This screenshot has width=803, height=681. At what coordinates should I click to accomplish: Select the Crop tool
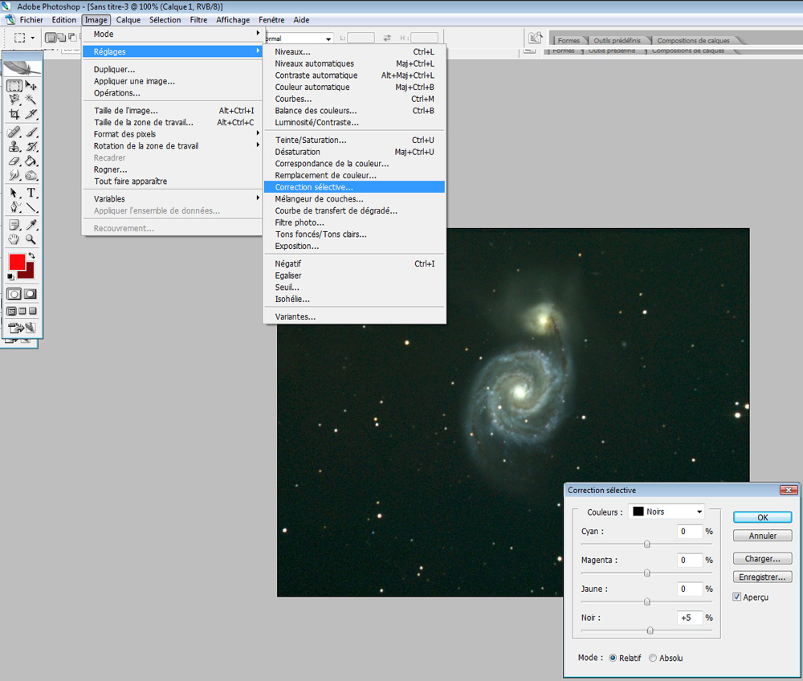click(x=14, y=115)
